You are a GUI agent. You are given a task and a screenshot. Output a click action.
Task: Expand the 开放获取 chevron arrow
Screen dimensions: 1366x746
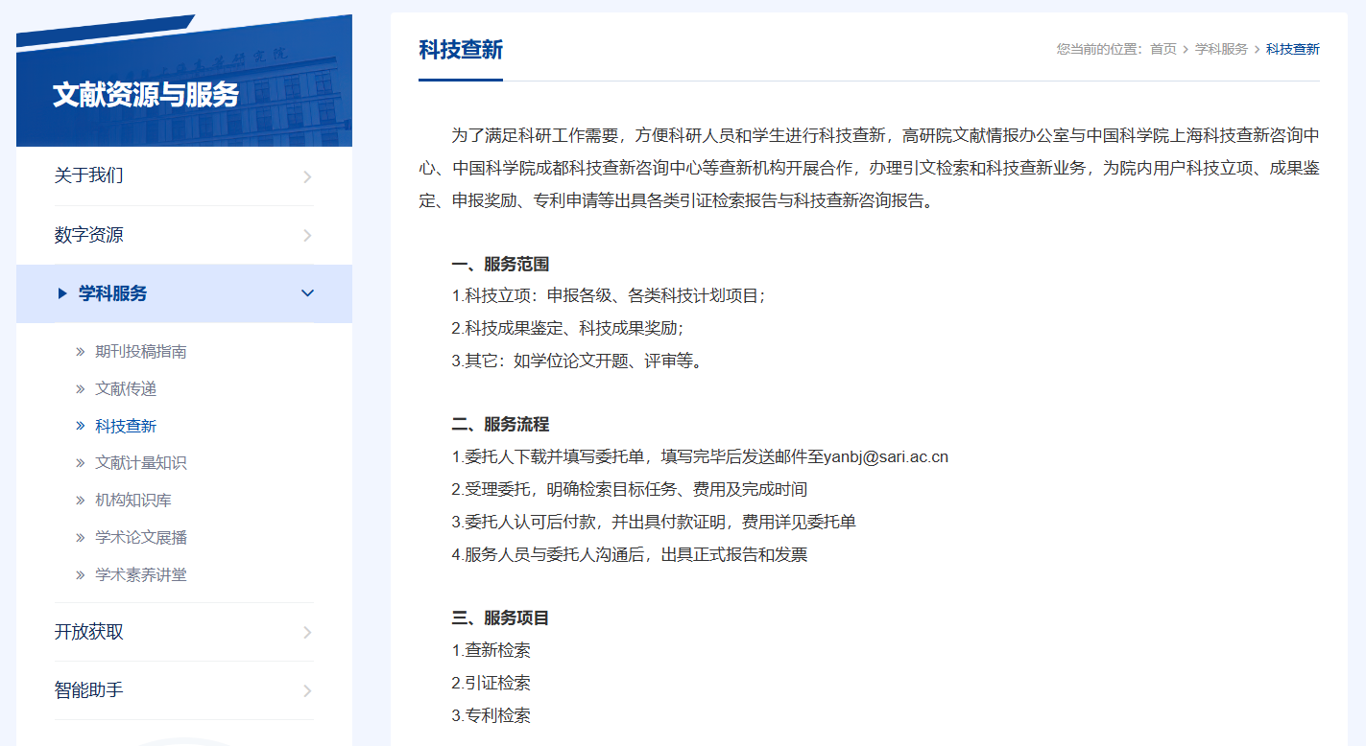(307, 632)
